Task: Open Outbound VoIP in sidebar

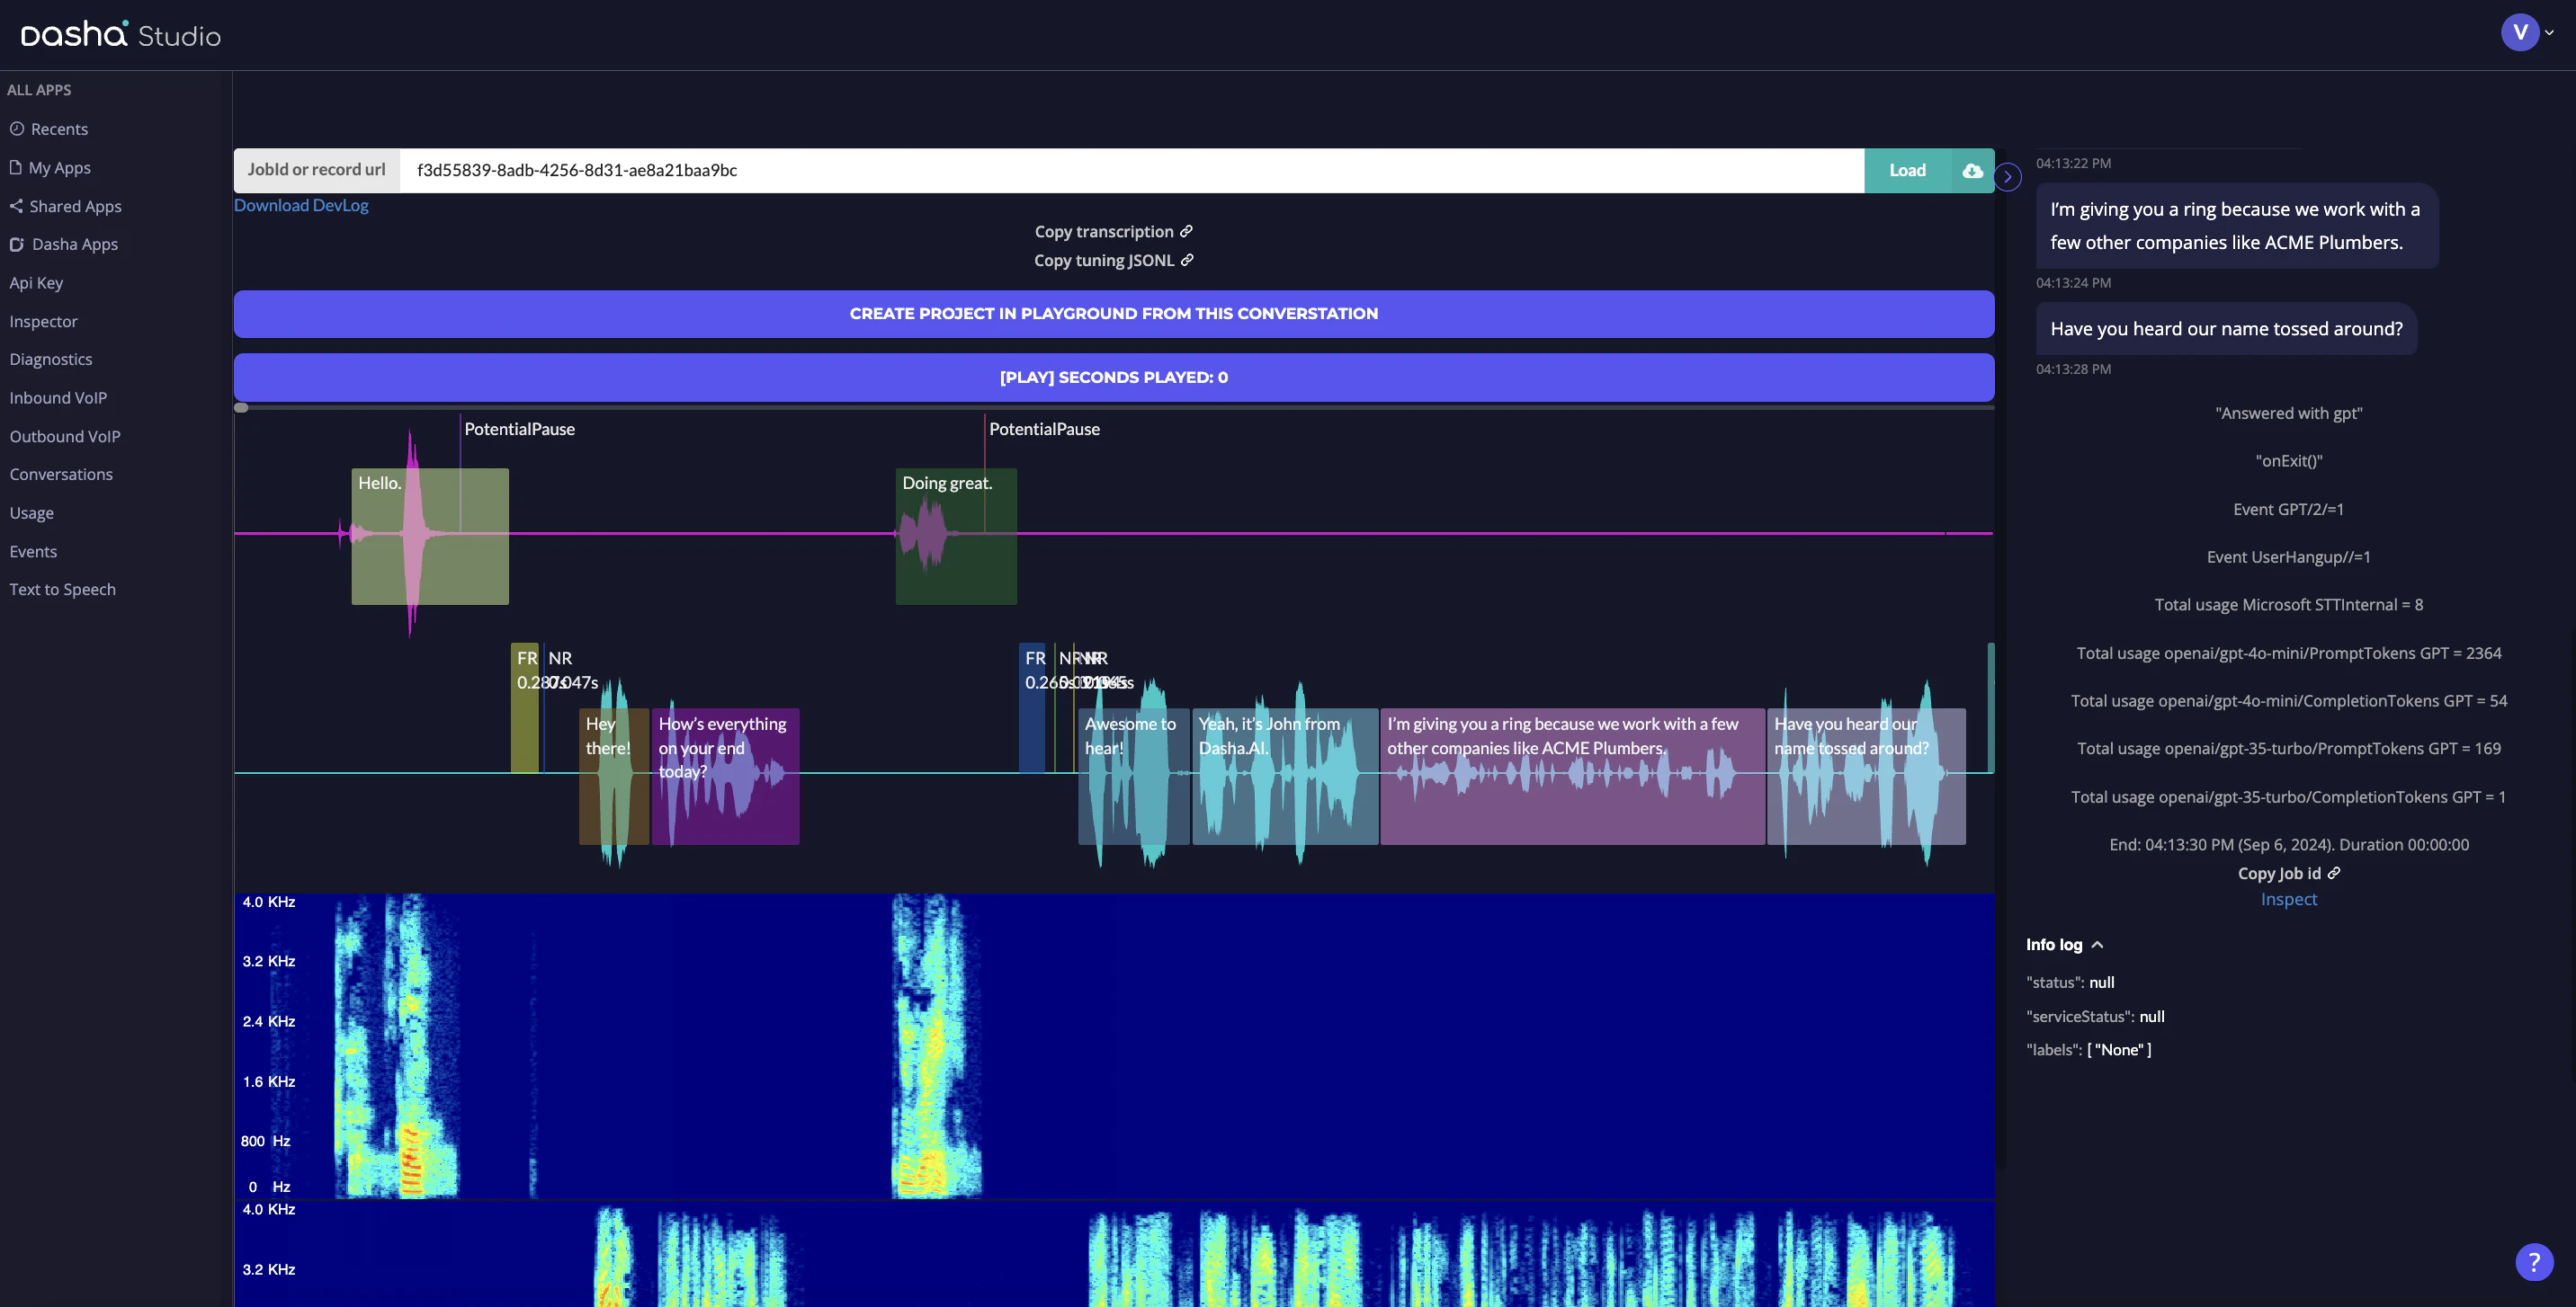Action: (65, 437)
